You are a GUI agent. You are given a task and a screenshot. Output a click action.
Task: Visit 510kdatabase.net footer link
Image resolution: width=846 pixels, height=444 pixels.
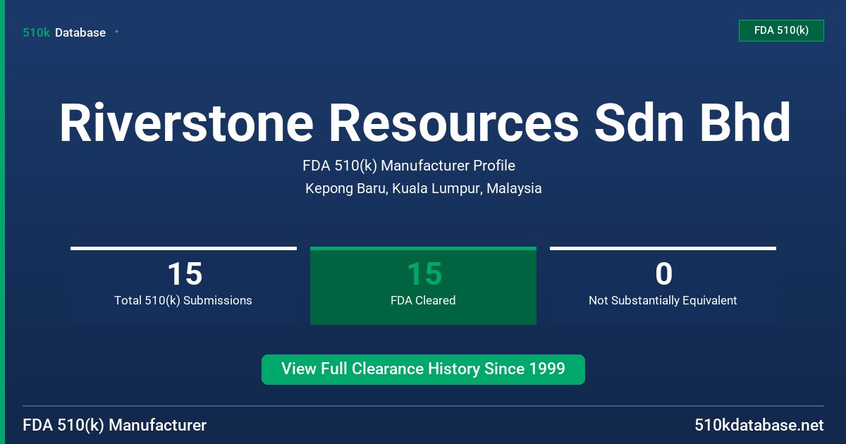click(759, 425)
